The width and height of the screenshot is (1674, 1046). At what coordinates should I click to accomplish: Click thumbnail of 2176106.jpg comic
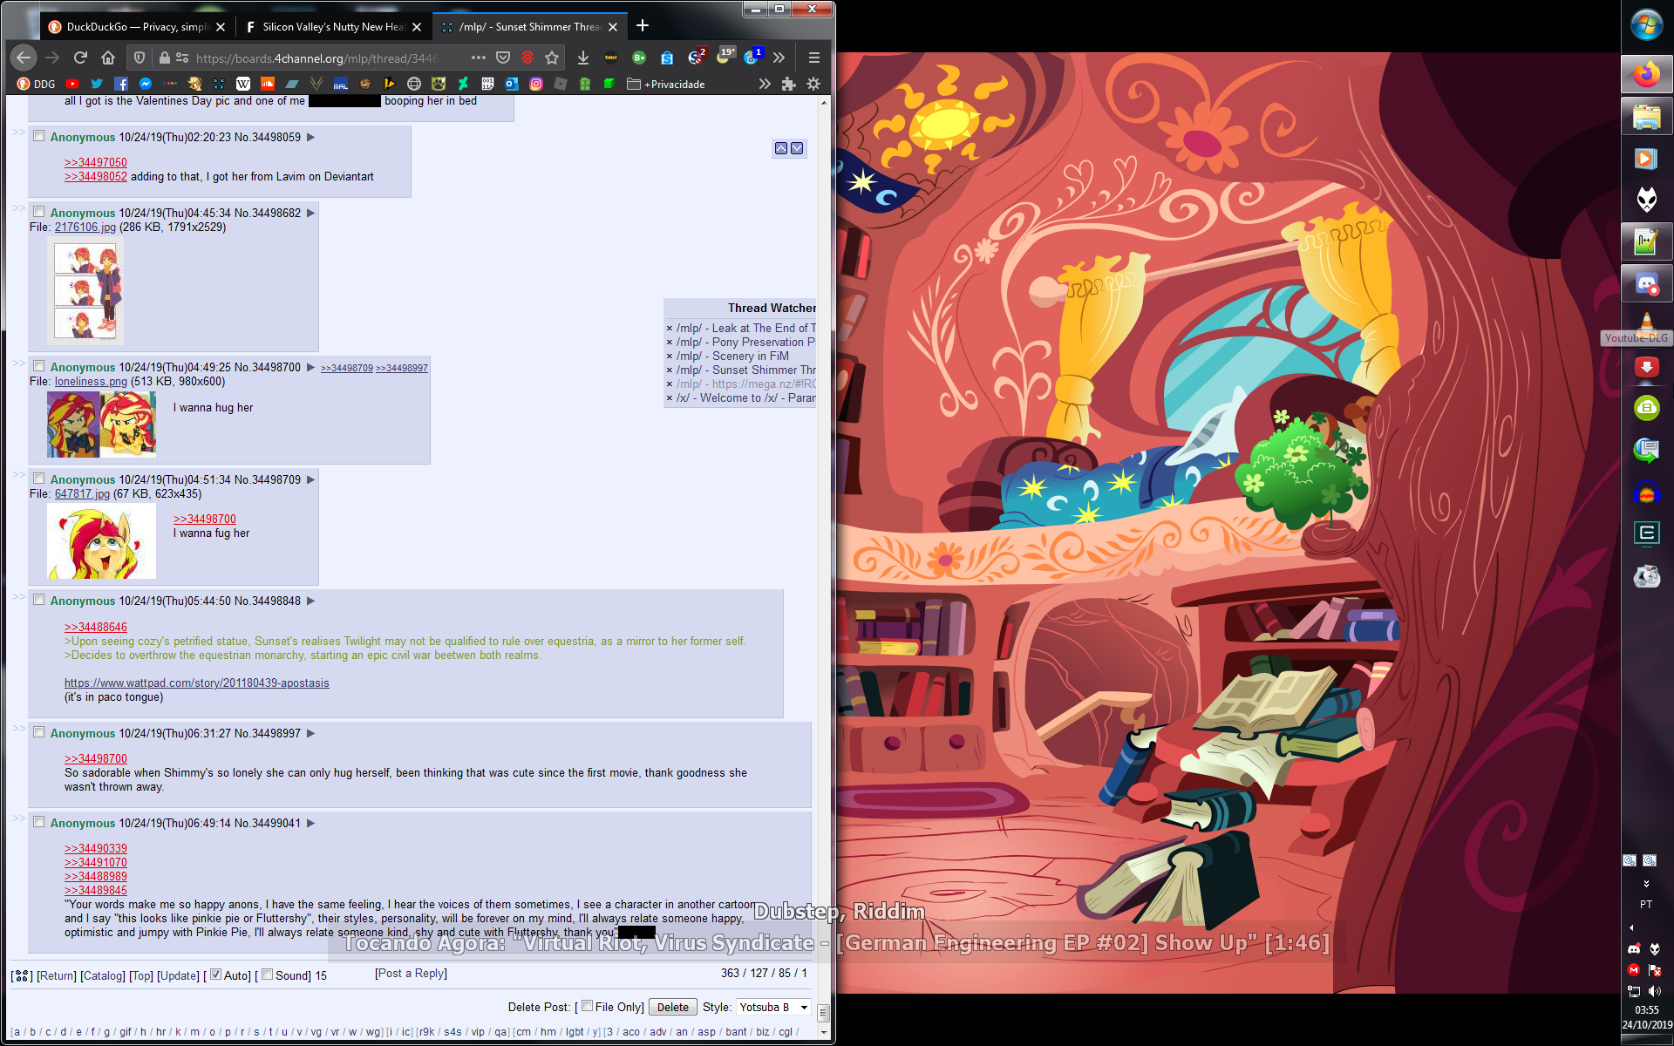pos(85,290)
